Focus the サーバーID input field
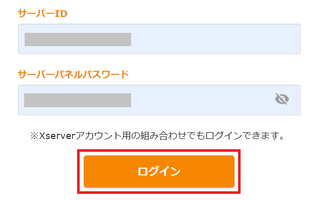This screenshot has height=200, width=327. [159, 39]
